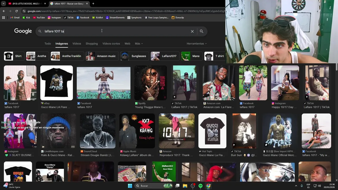Screen dimensions: 338x190
Task: Switch to the Vídeos tab
Action: tap(77, 44)
